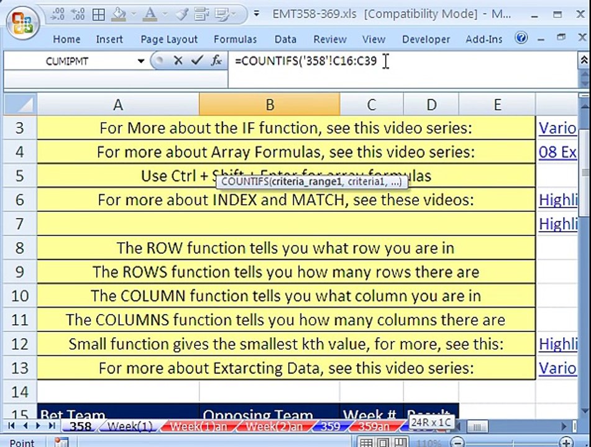Open the Formulas ribbon tab
This screenshot has width=591, height=447.
[x=235, y=39]
